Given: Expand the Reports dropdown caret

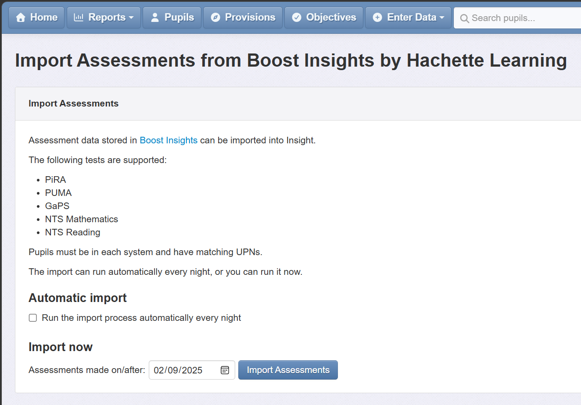Looking at the screenshot, I should [x=131, y=18].
